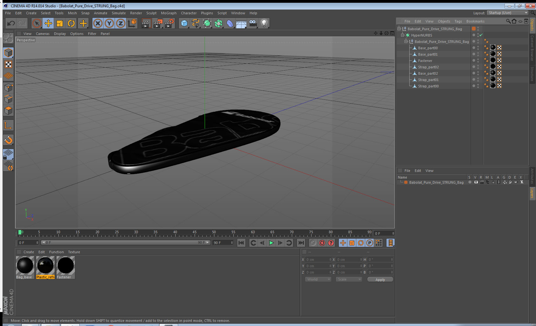This screenshot has height=326, width=536.
Task: Toggle Z axis lock
Action: tap(121, 23)
